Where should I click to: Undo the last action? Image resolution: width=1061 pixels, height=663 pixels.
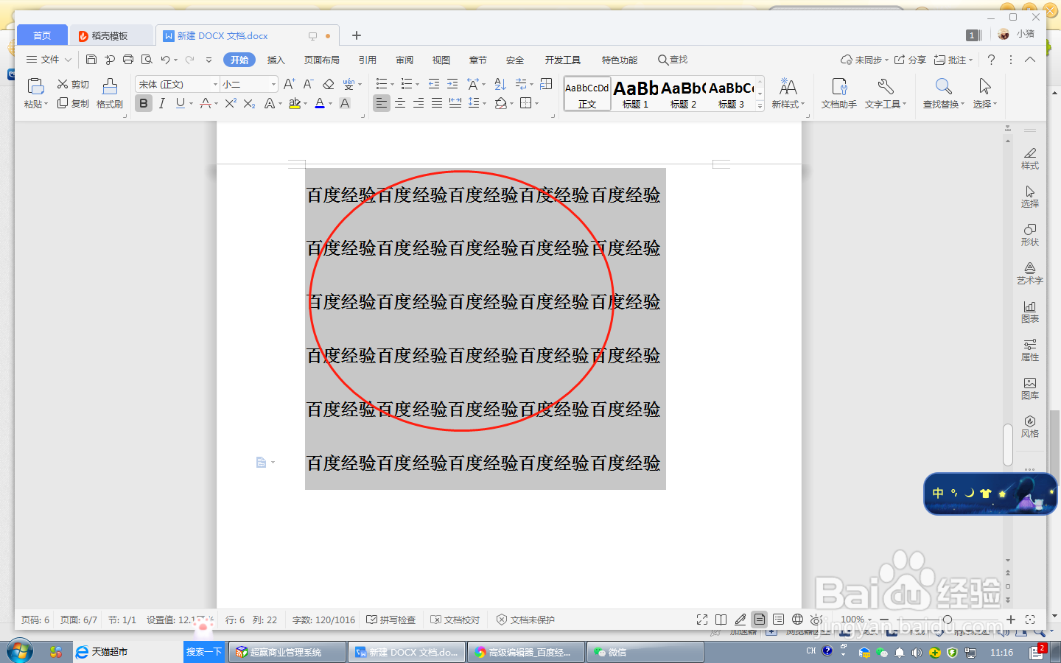(x=165, y=60)
